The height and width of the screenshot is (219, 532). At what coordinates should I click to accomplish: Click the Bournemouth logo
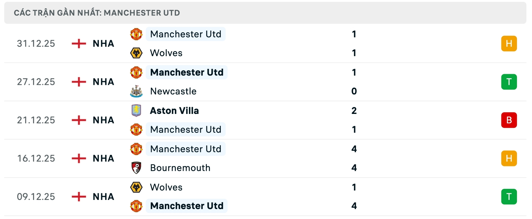point(136,168)
